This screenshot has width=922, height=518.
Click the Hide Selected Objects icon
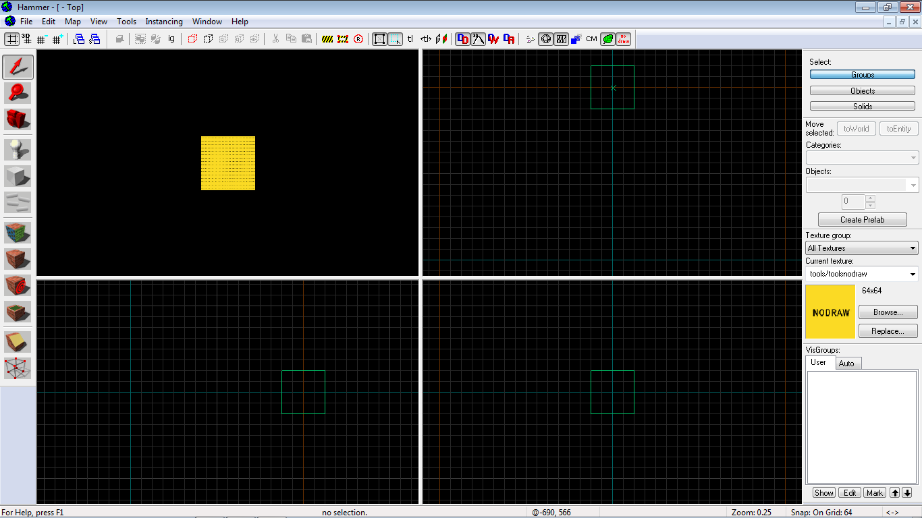[x=192, y=39]
